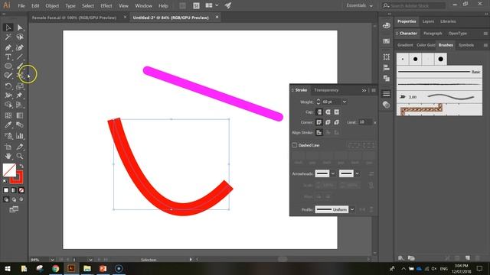Viewport: 490px width, 275px height.
Task: Select the Shape Builder tool
Action: [x=8, y=105]
